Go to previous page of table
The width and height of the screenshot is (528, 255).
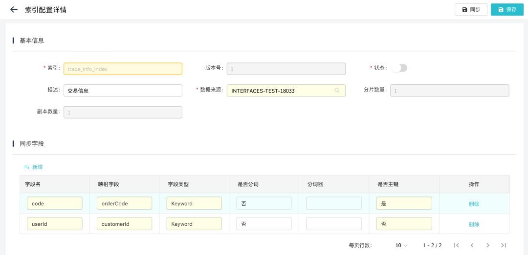tap(472, 245)
